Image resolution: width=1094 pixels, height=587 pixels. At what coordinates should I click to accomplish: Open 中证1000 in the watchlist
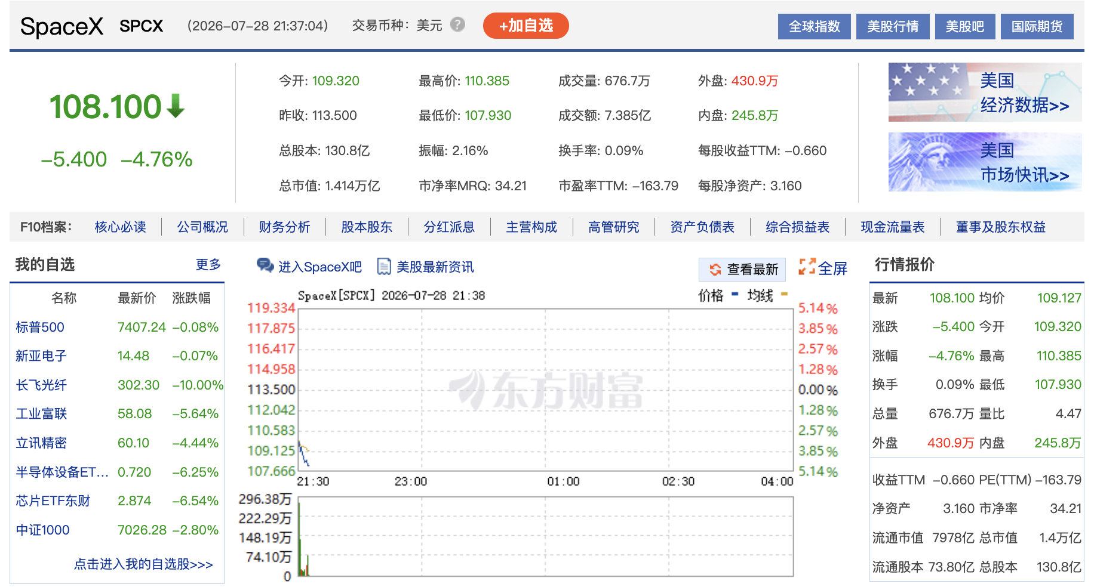(x=42, y=530)
